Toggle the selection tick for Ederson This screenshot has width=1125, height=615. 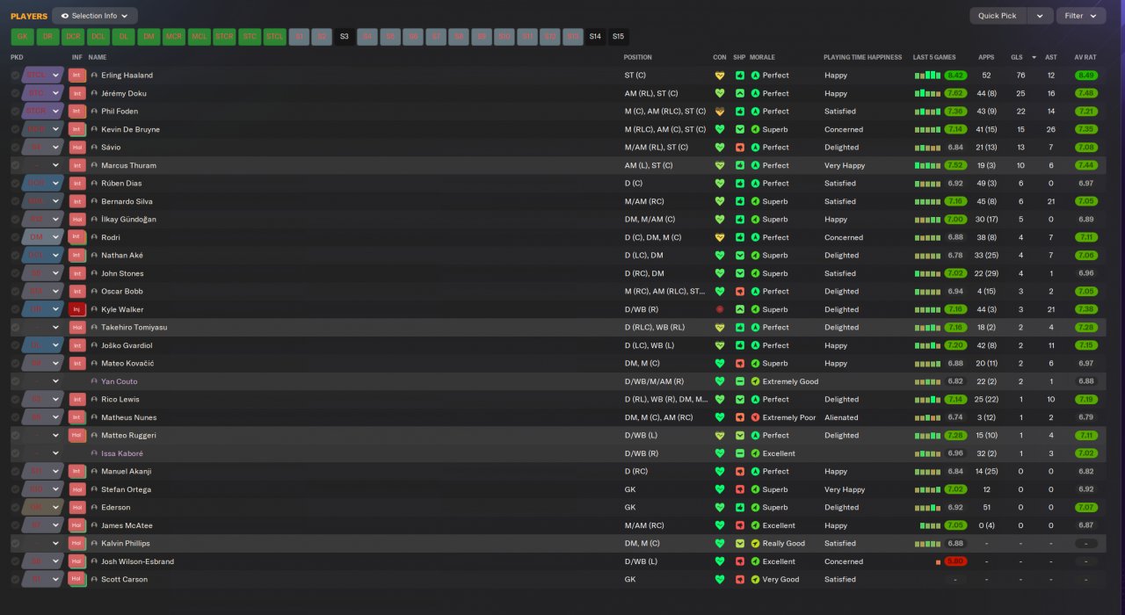pos(15,507)
